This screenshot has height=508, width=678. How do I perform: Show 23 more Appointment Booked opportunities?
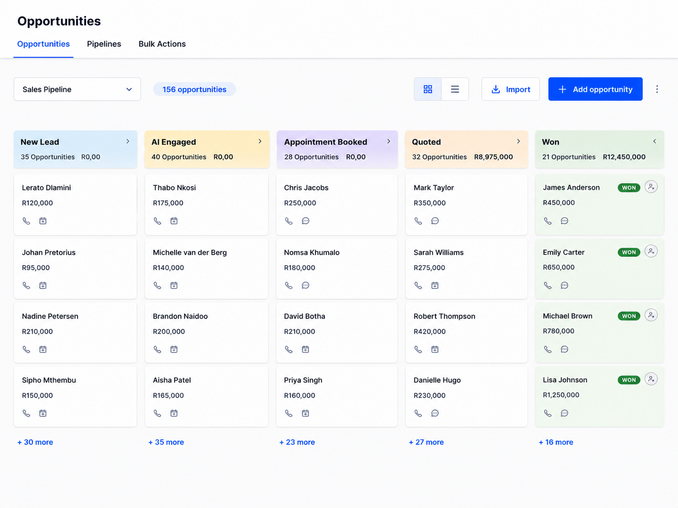297,442
